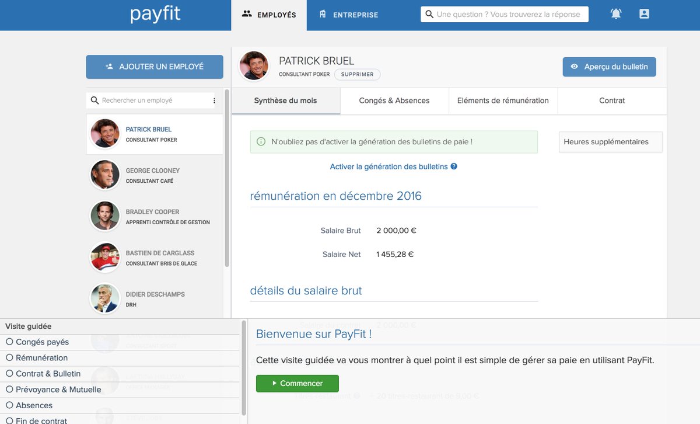The image size is (700, 424).
Task: Click Aperçu du bulletin button
Action: coord(610,67)
